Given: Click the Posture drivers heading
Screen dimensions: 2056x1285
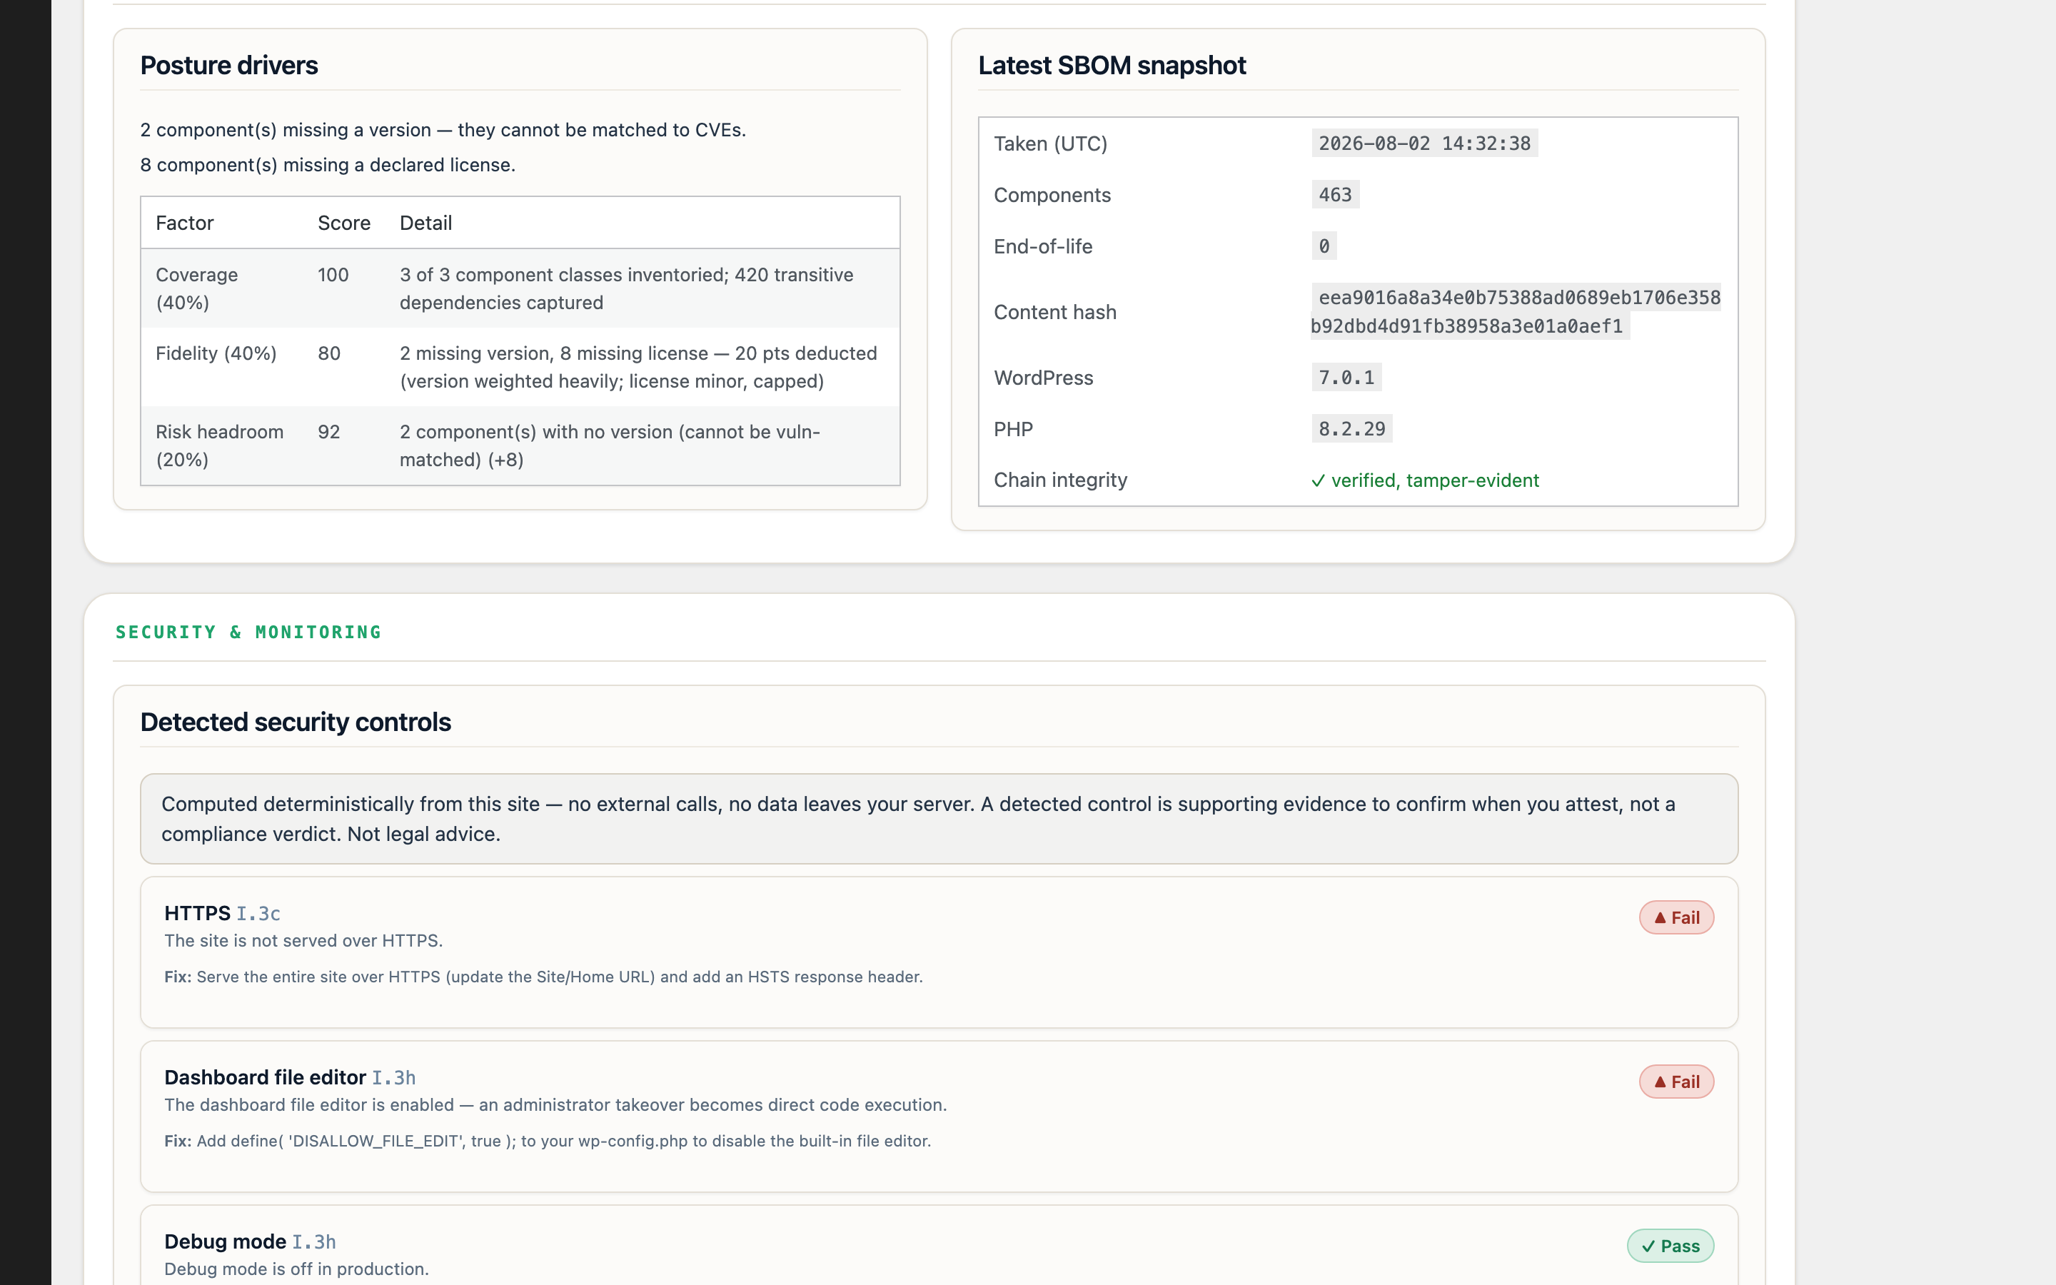Looking at the screenshot, I should pos(228,66).
